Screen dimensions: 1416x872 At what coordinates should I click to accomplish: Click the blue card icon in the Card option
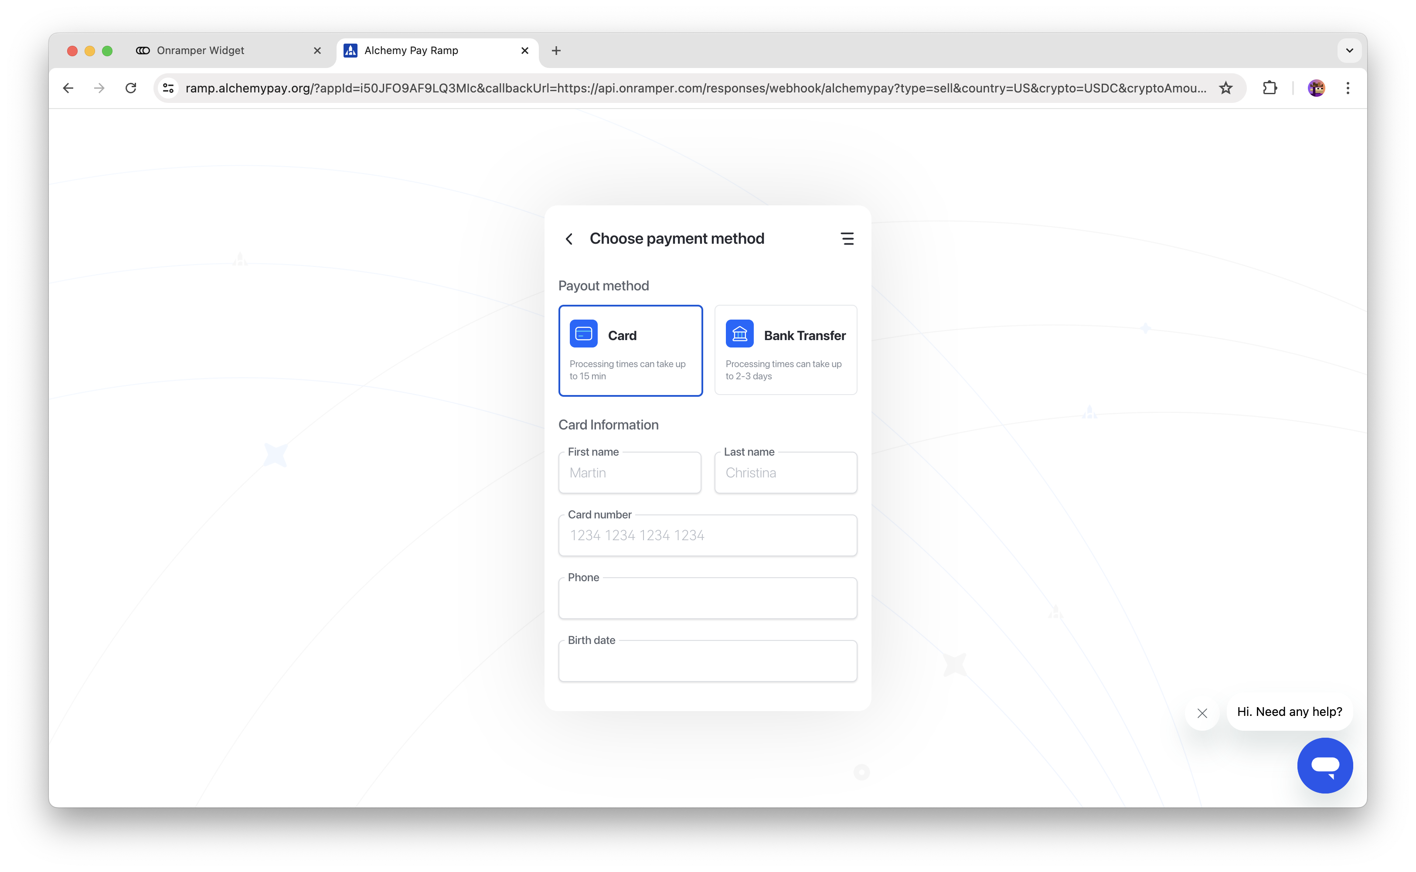[583, 334]
